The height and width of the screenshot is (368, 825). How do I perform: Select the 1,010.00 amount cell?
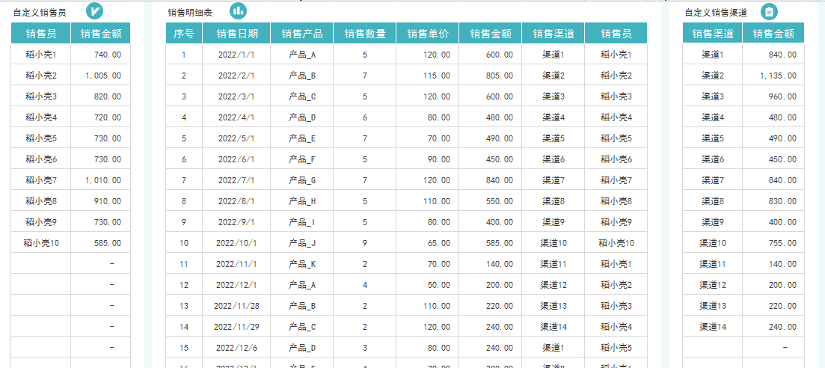(101, 180)
